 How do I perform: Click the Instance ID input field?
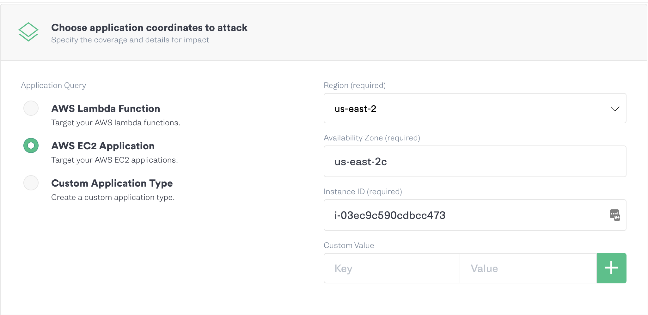tap(475, 215)
